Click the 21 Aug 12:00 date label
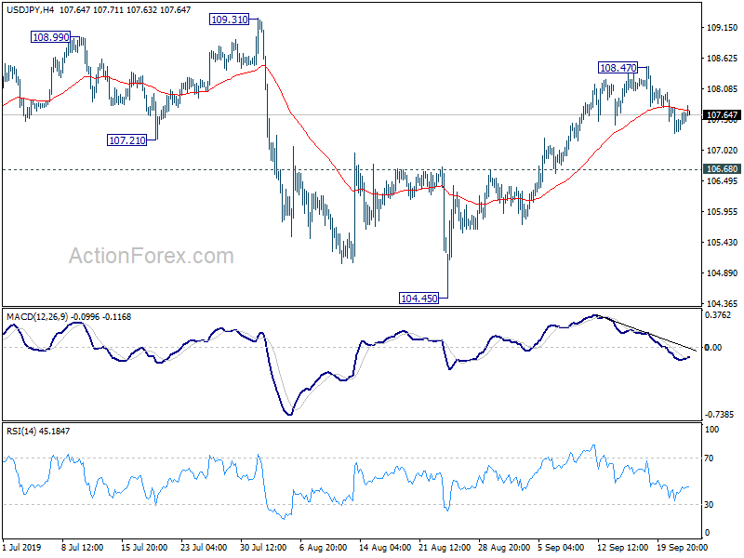 [x=445, y=547]
